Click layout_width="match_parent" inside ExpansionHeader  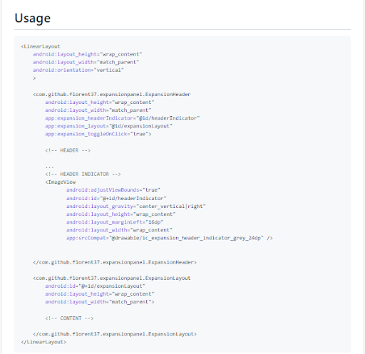[x=98, y=110]
